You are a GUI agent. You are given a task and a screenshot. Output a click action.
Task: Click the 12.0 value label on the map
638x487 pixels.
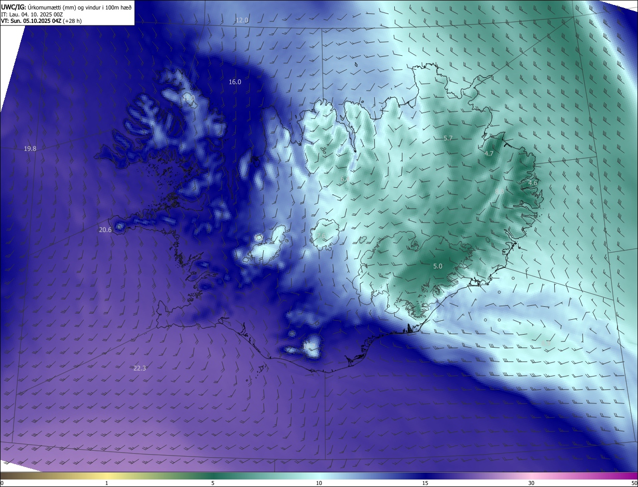(x=242, y=20)
